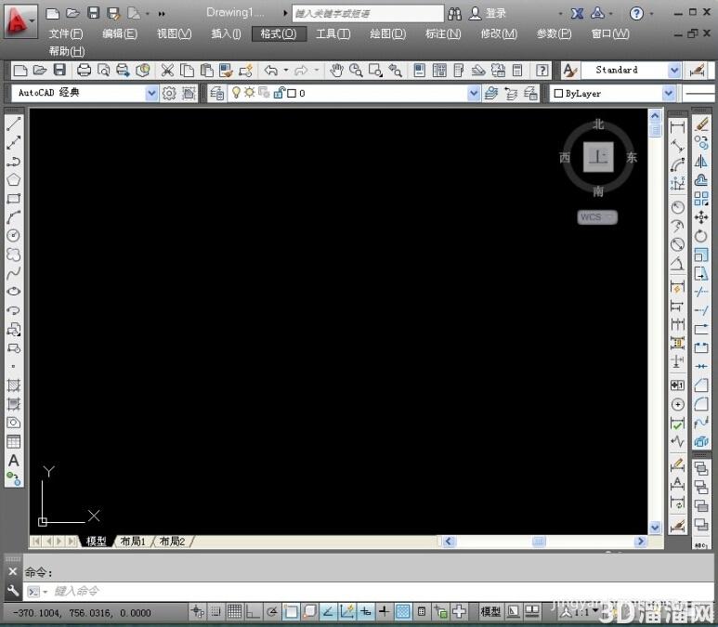Screen dimensions: 718x627
Task: Open the Standard text style dropdown
Action: coord(674,70)
